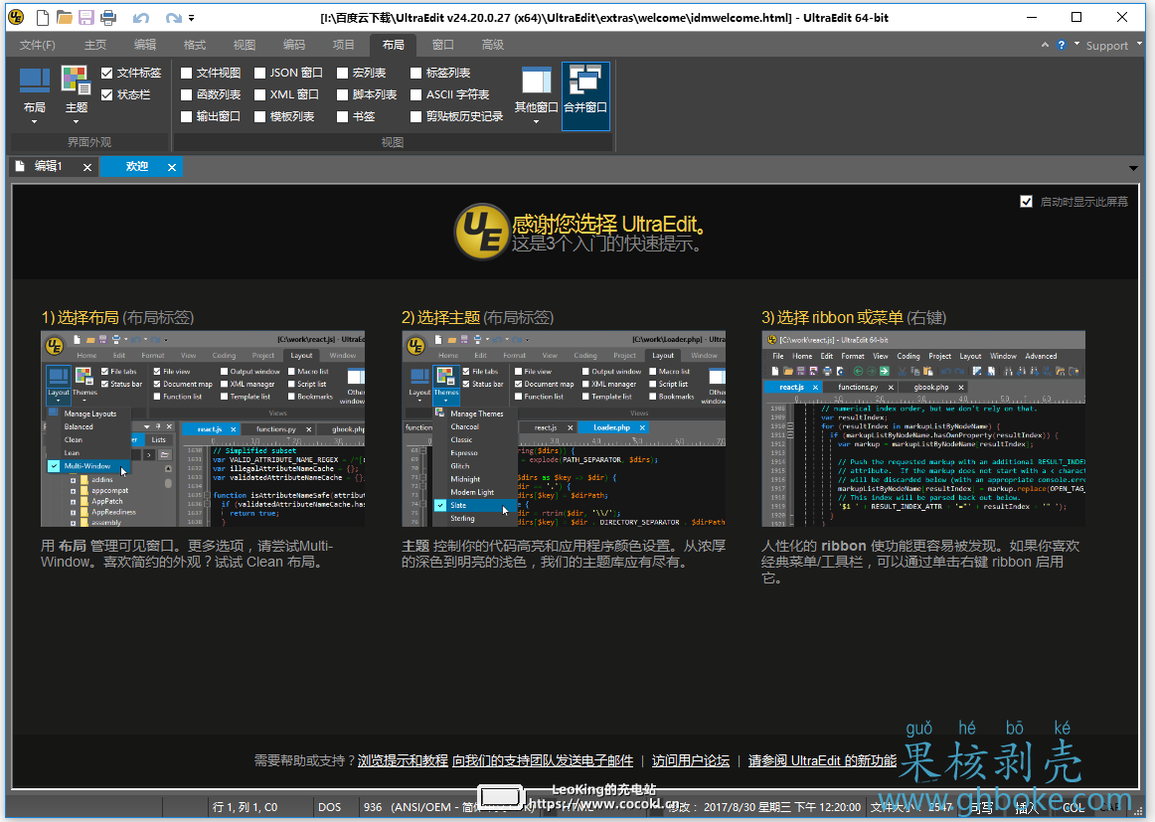Print using the printer icon
Screen dimensions: 1155x822
(108, 17)
